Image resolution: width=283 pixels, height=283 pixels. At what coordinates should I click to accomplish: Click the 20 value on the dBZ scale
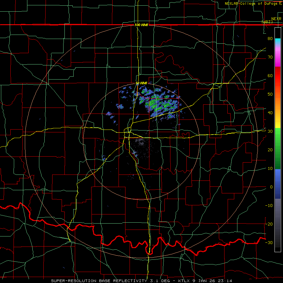click(270, 150)
